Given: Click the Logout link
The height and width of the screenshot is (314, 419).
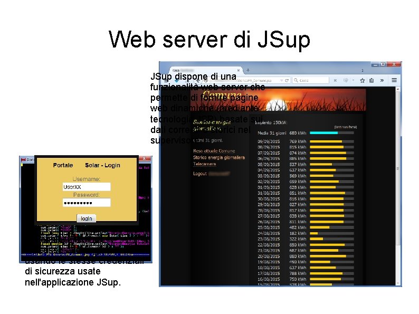Looking at the screenshot, I should pos(200,174).
